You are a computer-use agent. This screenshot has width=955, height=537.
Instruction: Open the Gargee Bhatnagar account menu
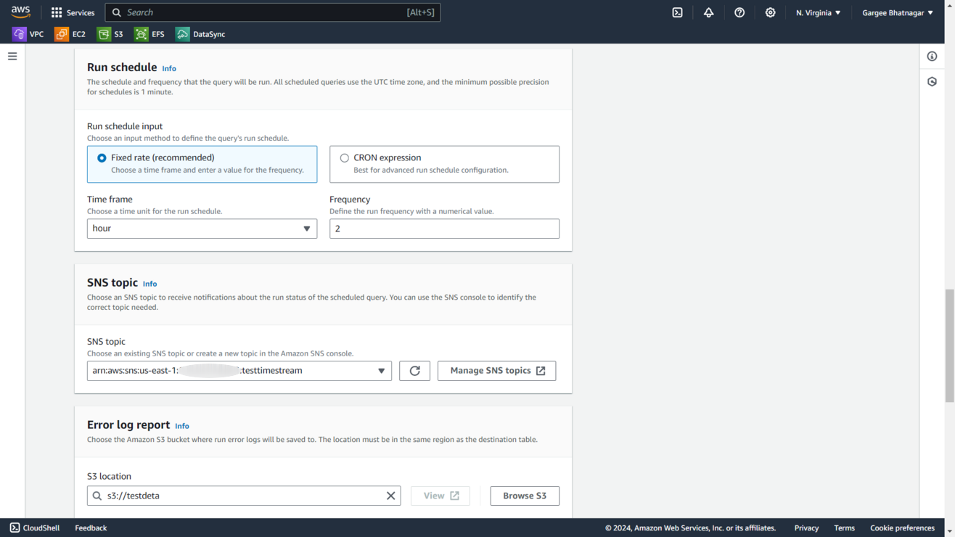click(898, 12)
